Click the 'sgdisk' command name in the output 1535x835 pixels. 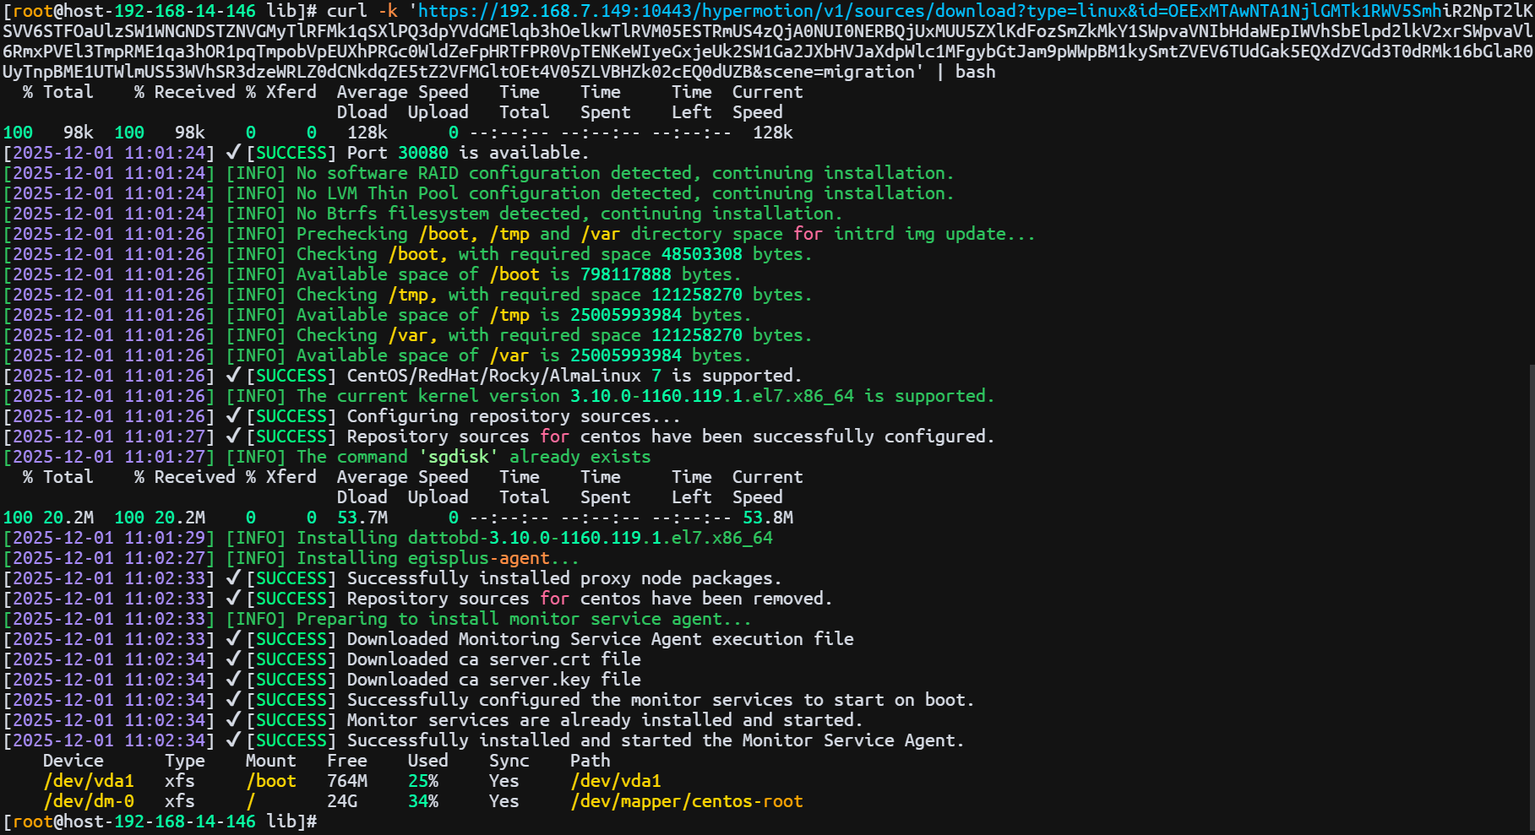click(458, 457)
